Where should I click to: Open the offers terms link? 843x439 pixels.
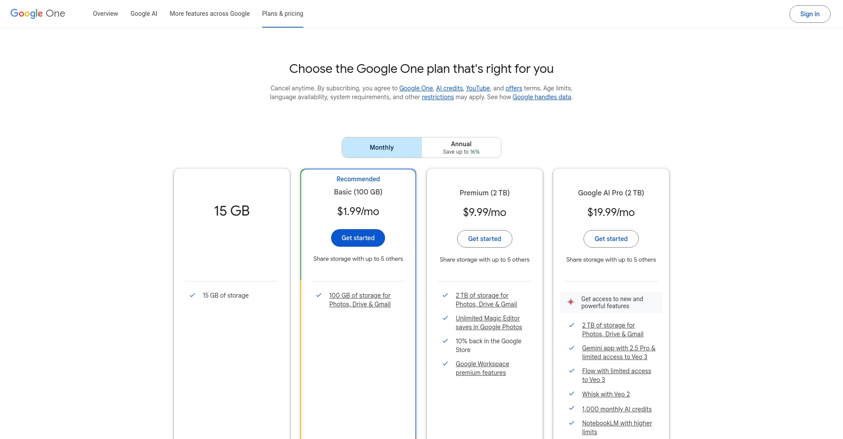click(x=514, y=88)
